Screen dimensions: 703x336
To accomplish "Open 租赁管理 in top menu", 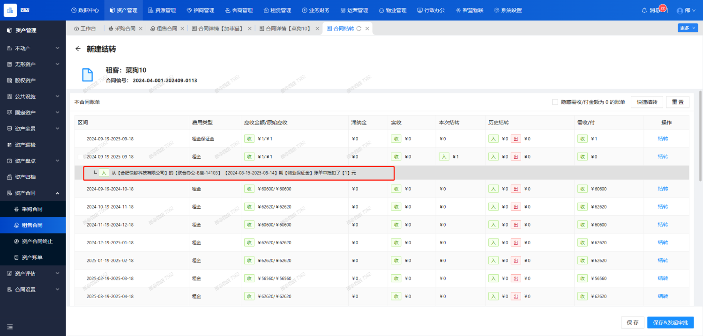I will click(277, 10).
